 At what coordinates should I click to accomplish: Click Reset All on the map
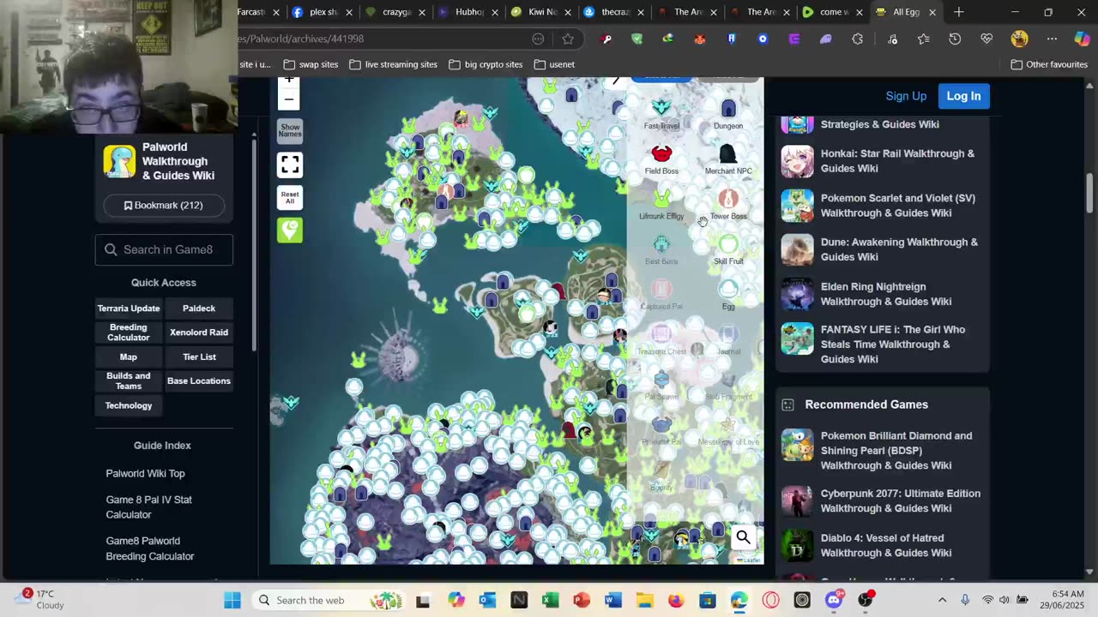290,197
